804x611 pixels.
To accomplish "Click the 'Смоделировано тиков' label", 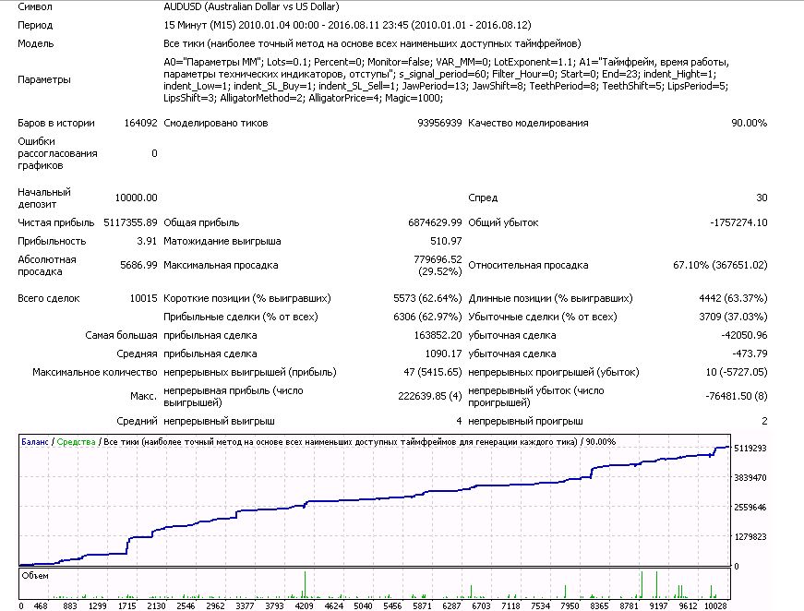I will point(216,123).
